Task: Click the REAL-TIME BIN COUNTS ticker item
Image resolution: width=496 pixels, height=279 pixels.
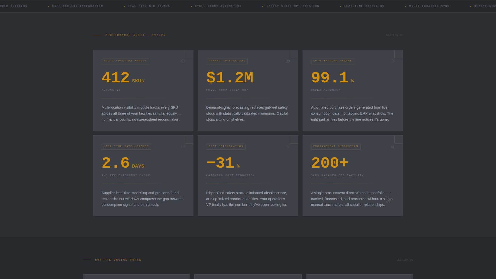Action: [147, 6]
